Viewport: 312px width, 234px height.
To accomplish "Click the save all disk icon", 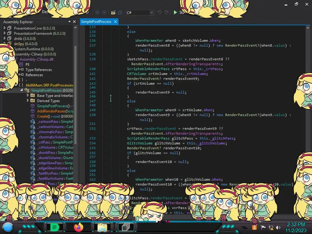I will tap(120, 12).
